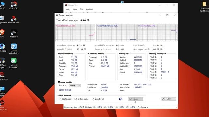Toggle the Standby list checkbox
This screenshot has width=209, height=117.
93,99
